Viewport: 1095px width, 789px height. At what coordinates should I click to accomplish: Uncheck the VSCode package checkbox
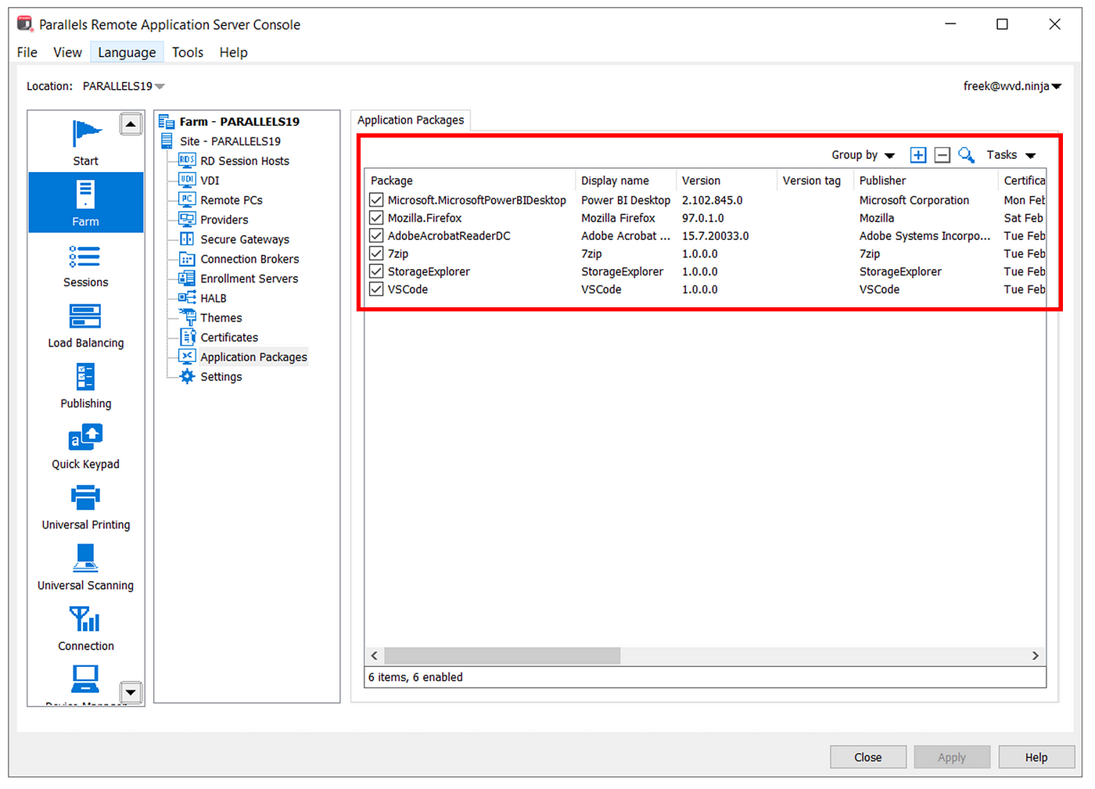point(376,289)
